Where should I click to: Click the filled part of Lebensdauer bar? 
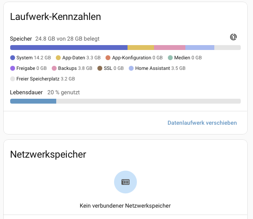click(33, 101)
